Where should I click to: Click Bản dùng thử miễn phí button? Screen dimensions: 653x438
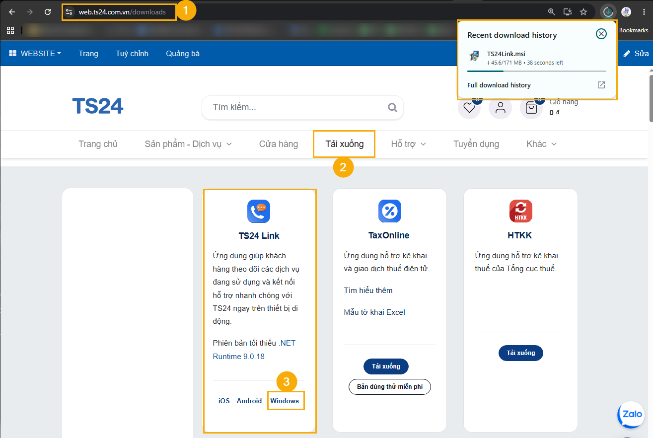click(x=389, y=387)
